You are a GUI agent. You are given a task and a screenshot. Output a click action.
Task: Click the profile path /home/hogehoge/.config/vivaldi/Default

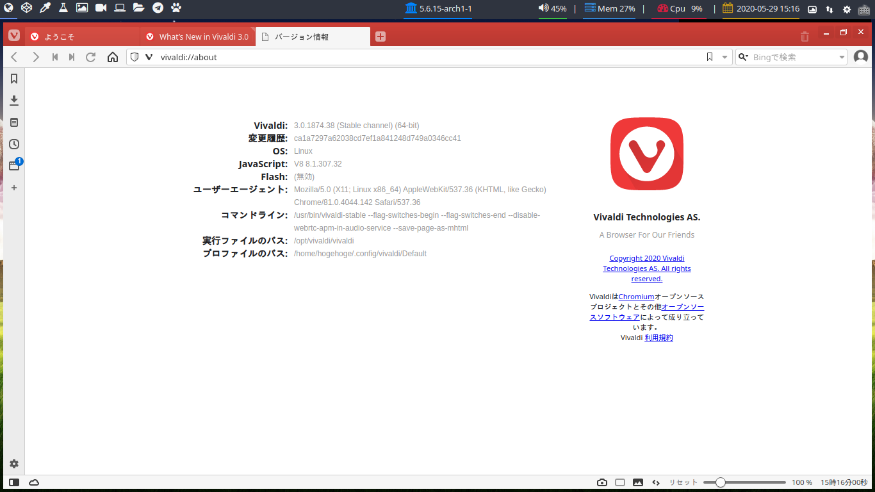[360, 254]
